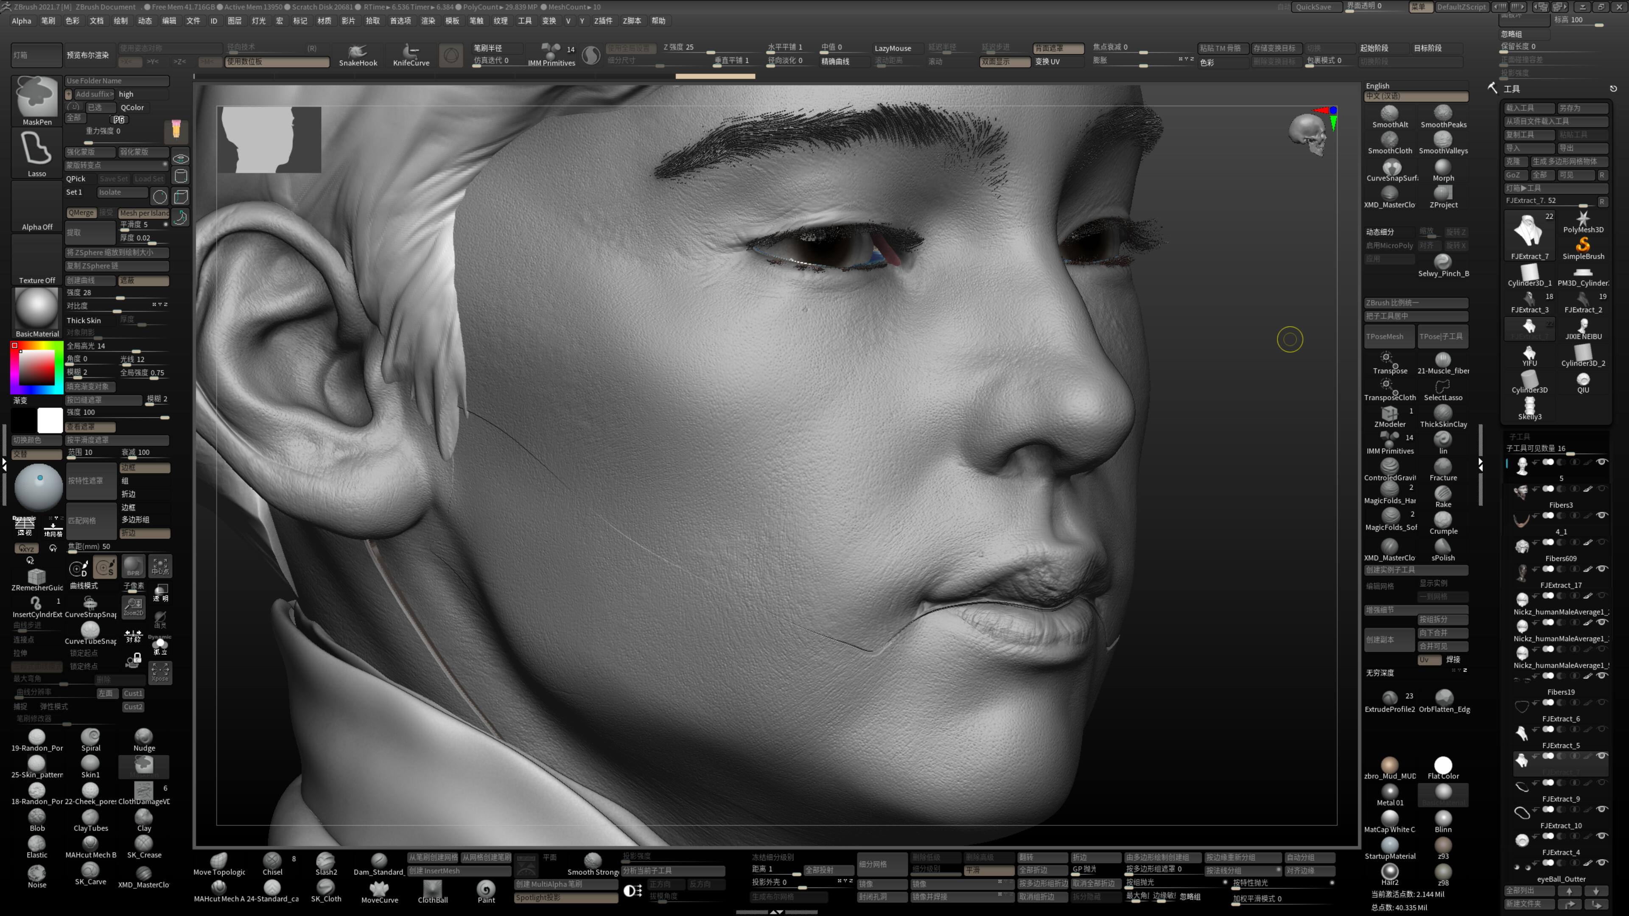Choose the Flat Color material

tap(1443, 768)
